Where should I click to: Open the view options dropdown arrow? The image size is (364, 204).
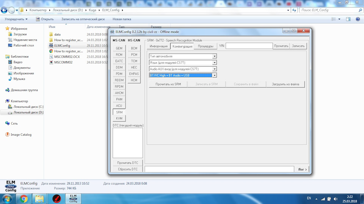pos(339,19)
